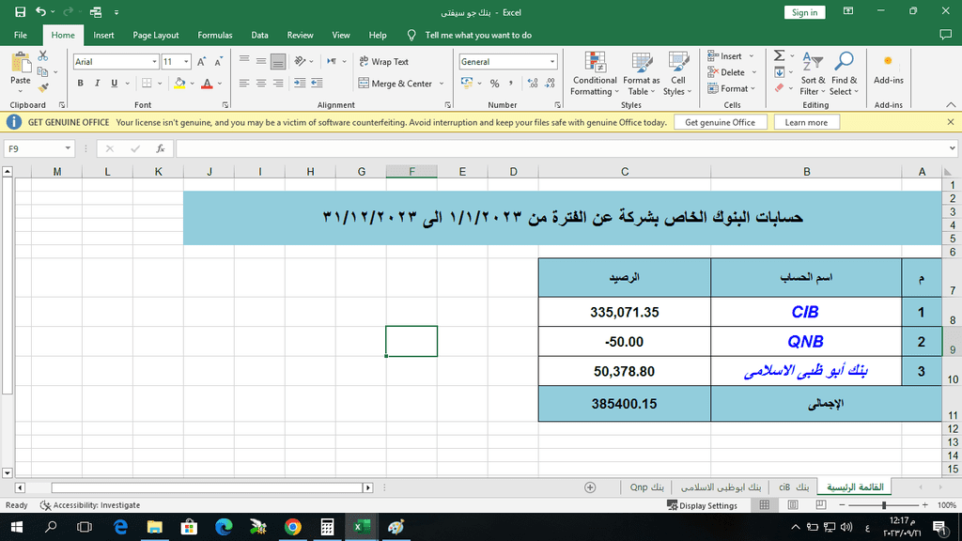
Task: Switch to the Formulas tab
Action: point(215,35)
